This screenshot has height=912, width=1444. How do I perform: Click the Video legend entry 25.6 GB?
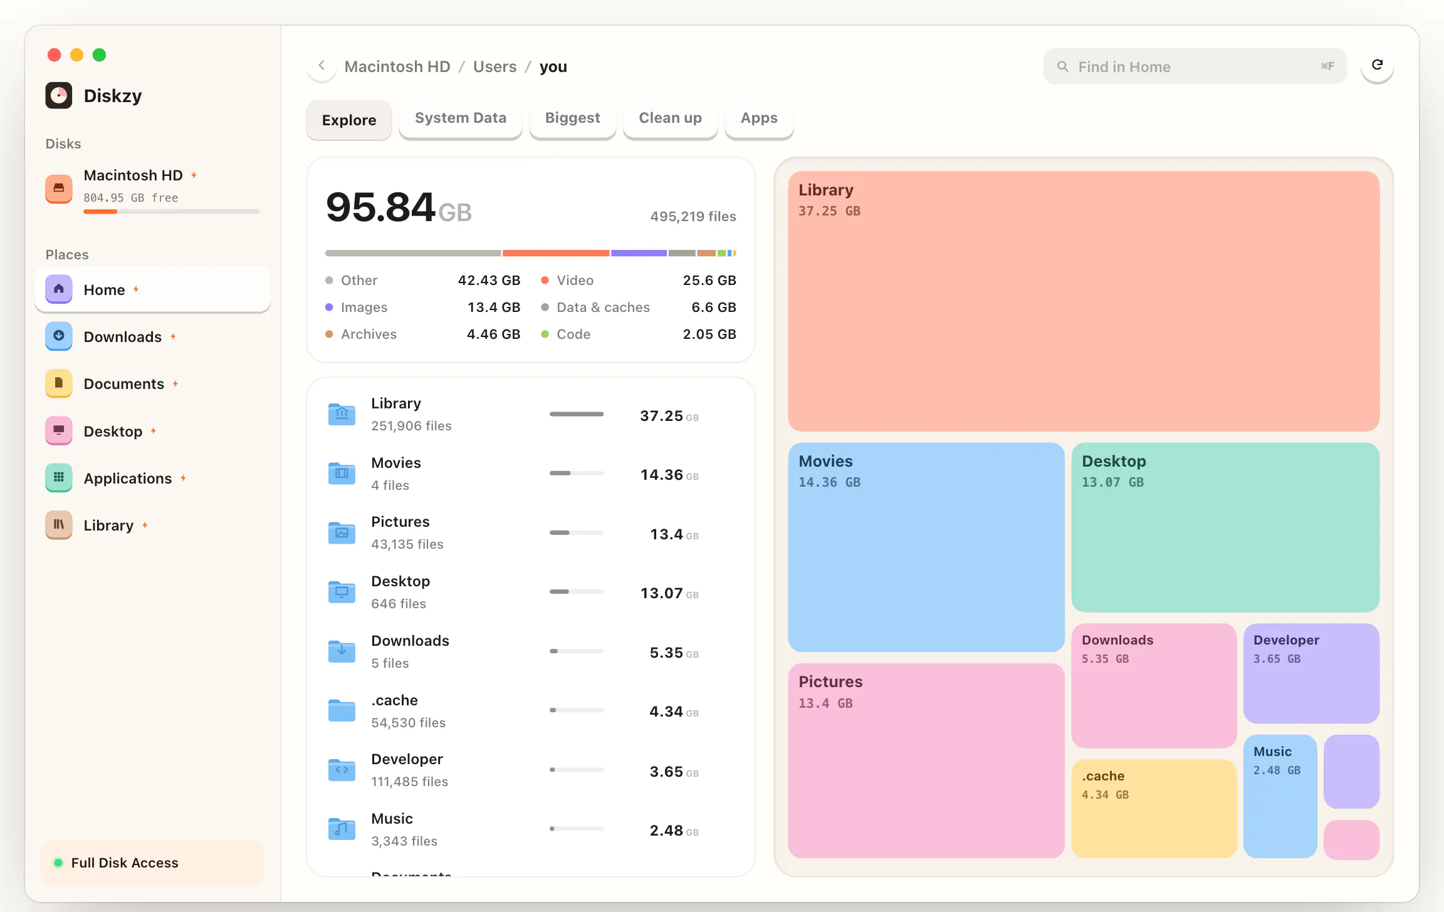point(639,280)
